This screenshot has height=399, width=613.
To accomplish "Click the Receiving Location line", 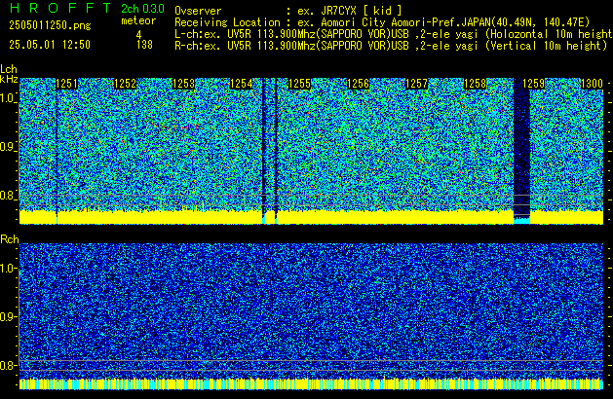I will 382,22.
